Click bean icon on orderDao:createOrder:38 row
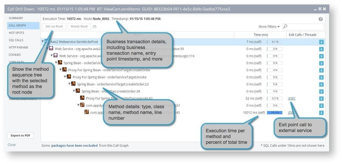The height and width of the screenshot is (164, 342). [x=78, y=91]
